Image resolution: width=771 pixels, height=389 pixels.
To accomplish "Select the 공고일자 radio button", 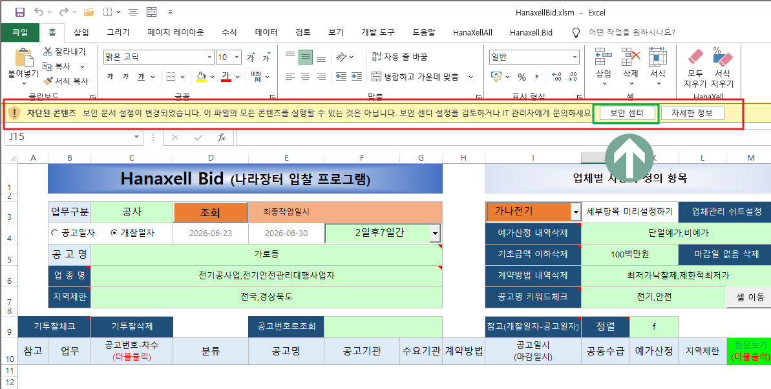I will [54, 233].
